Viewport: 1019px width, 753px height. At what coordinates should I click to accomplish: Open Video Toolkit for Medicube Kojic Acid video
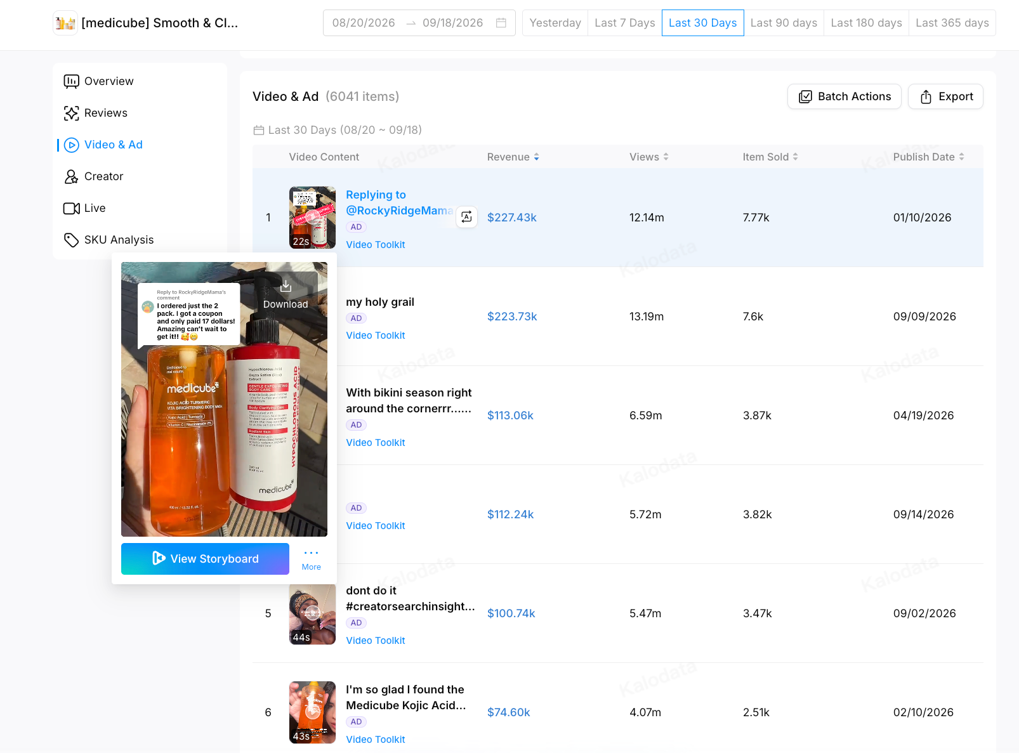[x=376, y=740]
